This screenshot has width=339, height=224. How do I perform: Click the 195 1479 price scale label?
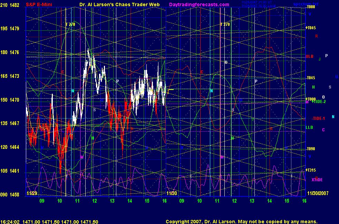(x=10, y=29)
